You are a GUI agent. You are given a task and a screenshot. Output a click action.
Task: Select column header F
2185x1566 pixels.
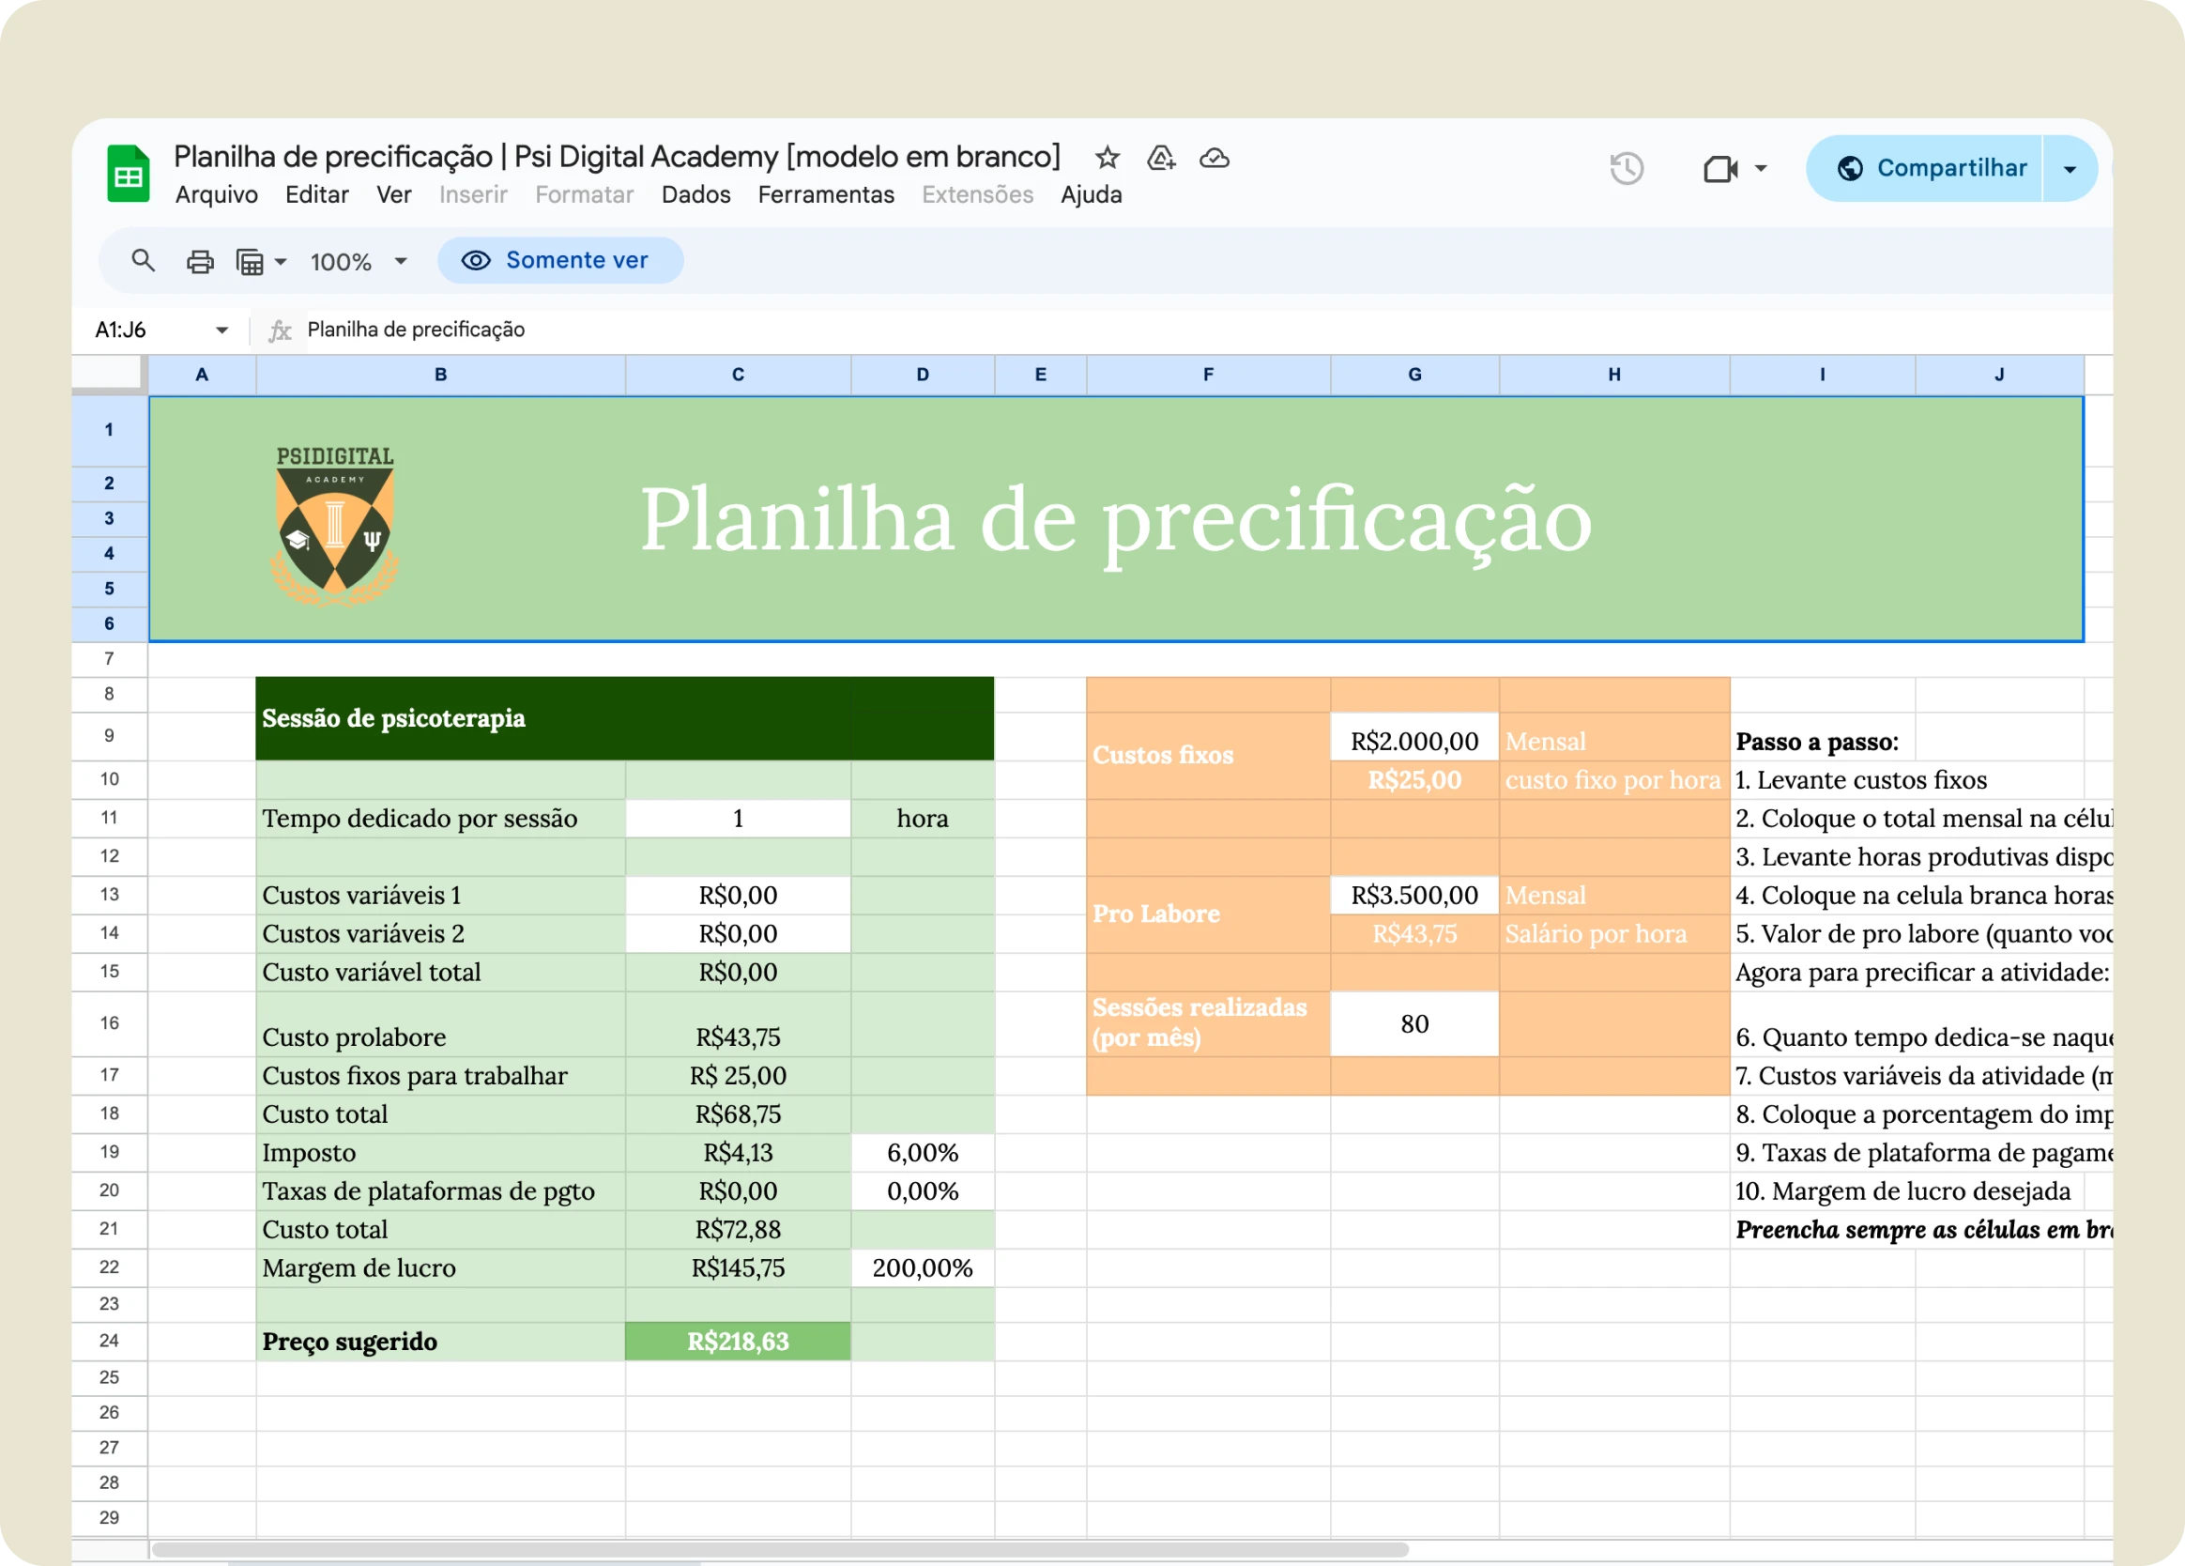pos(1208,375)
